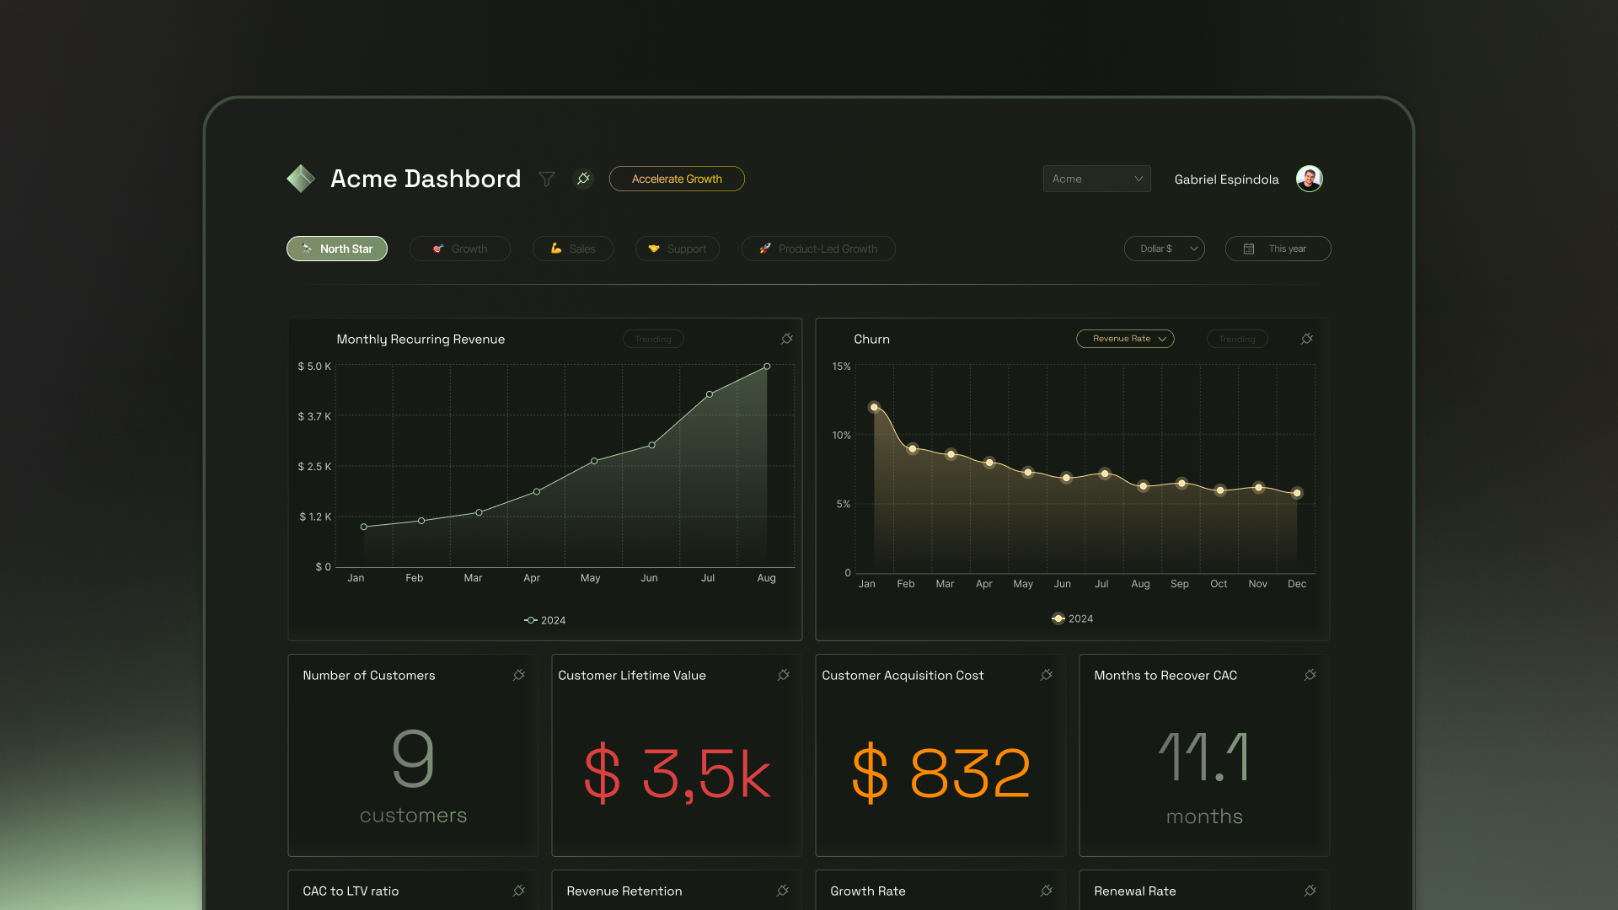Click the CAC to LTV ratio title
The height and width of the screenshot is (910, 1618).
[351, 891]
